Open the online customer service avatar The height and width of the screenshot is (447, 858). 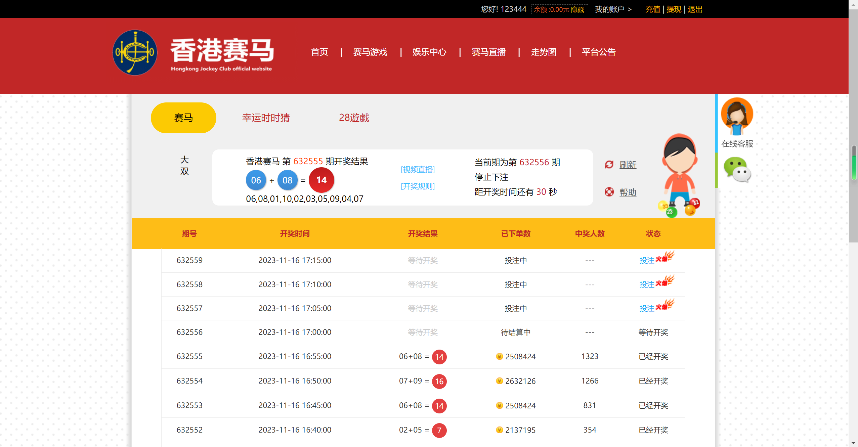point(737,116)
